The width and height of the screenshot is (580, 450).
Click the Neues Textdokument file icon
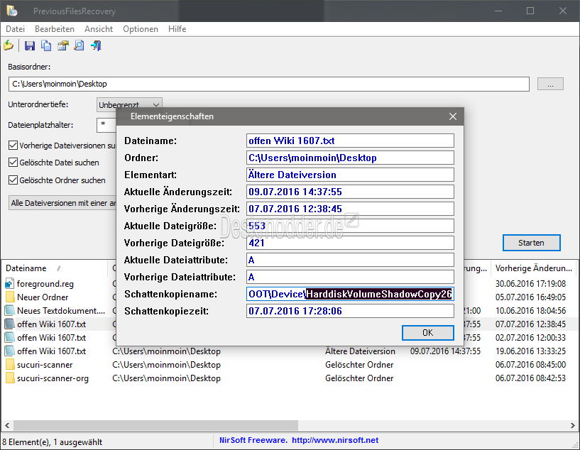click(x=10, y=311)
